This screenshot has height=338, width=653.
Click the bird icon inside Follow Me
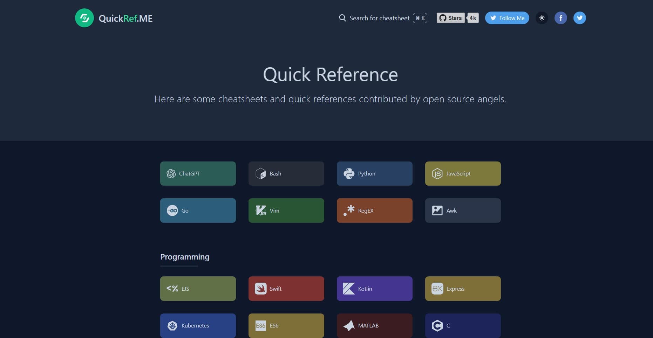coord(493,18)
